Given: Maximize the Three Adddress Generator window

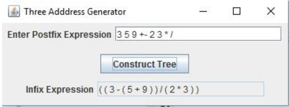Looking at the screenshot, I should [x=237, y=12].
